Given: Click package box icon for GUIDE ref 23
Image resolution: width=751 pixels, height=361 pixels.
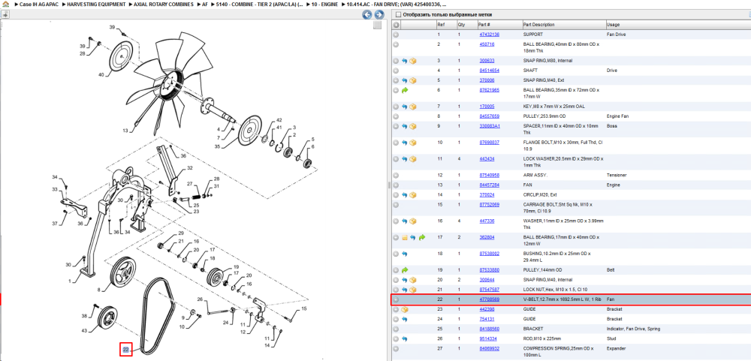Looking at the screenshot, I should coord(404,309).
